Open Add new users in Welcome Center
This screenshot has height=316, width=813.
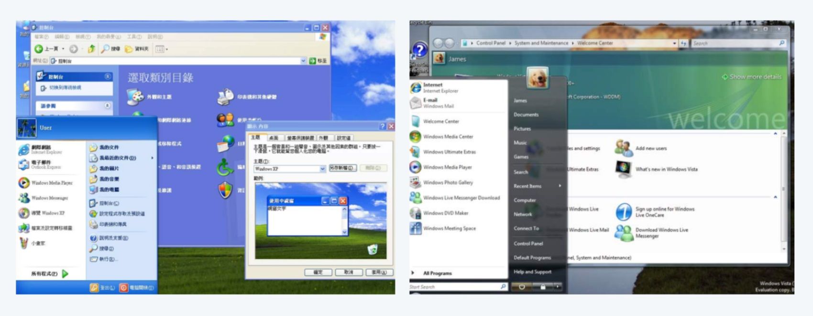pos(641,148)
